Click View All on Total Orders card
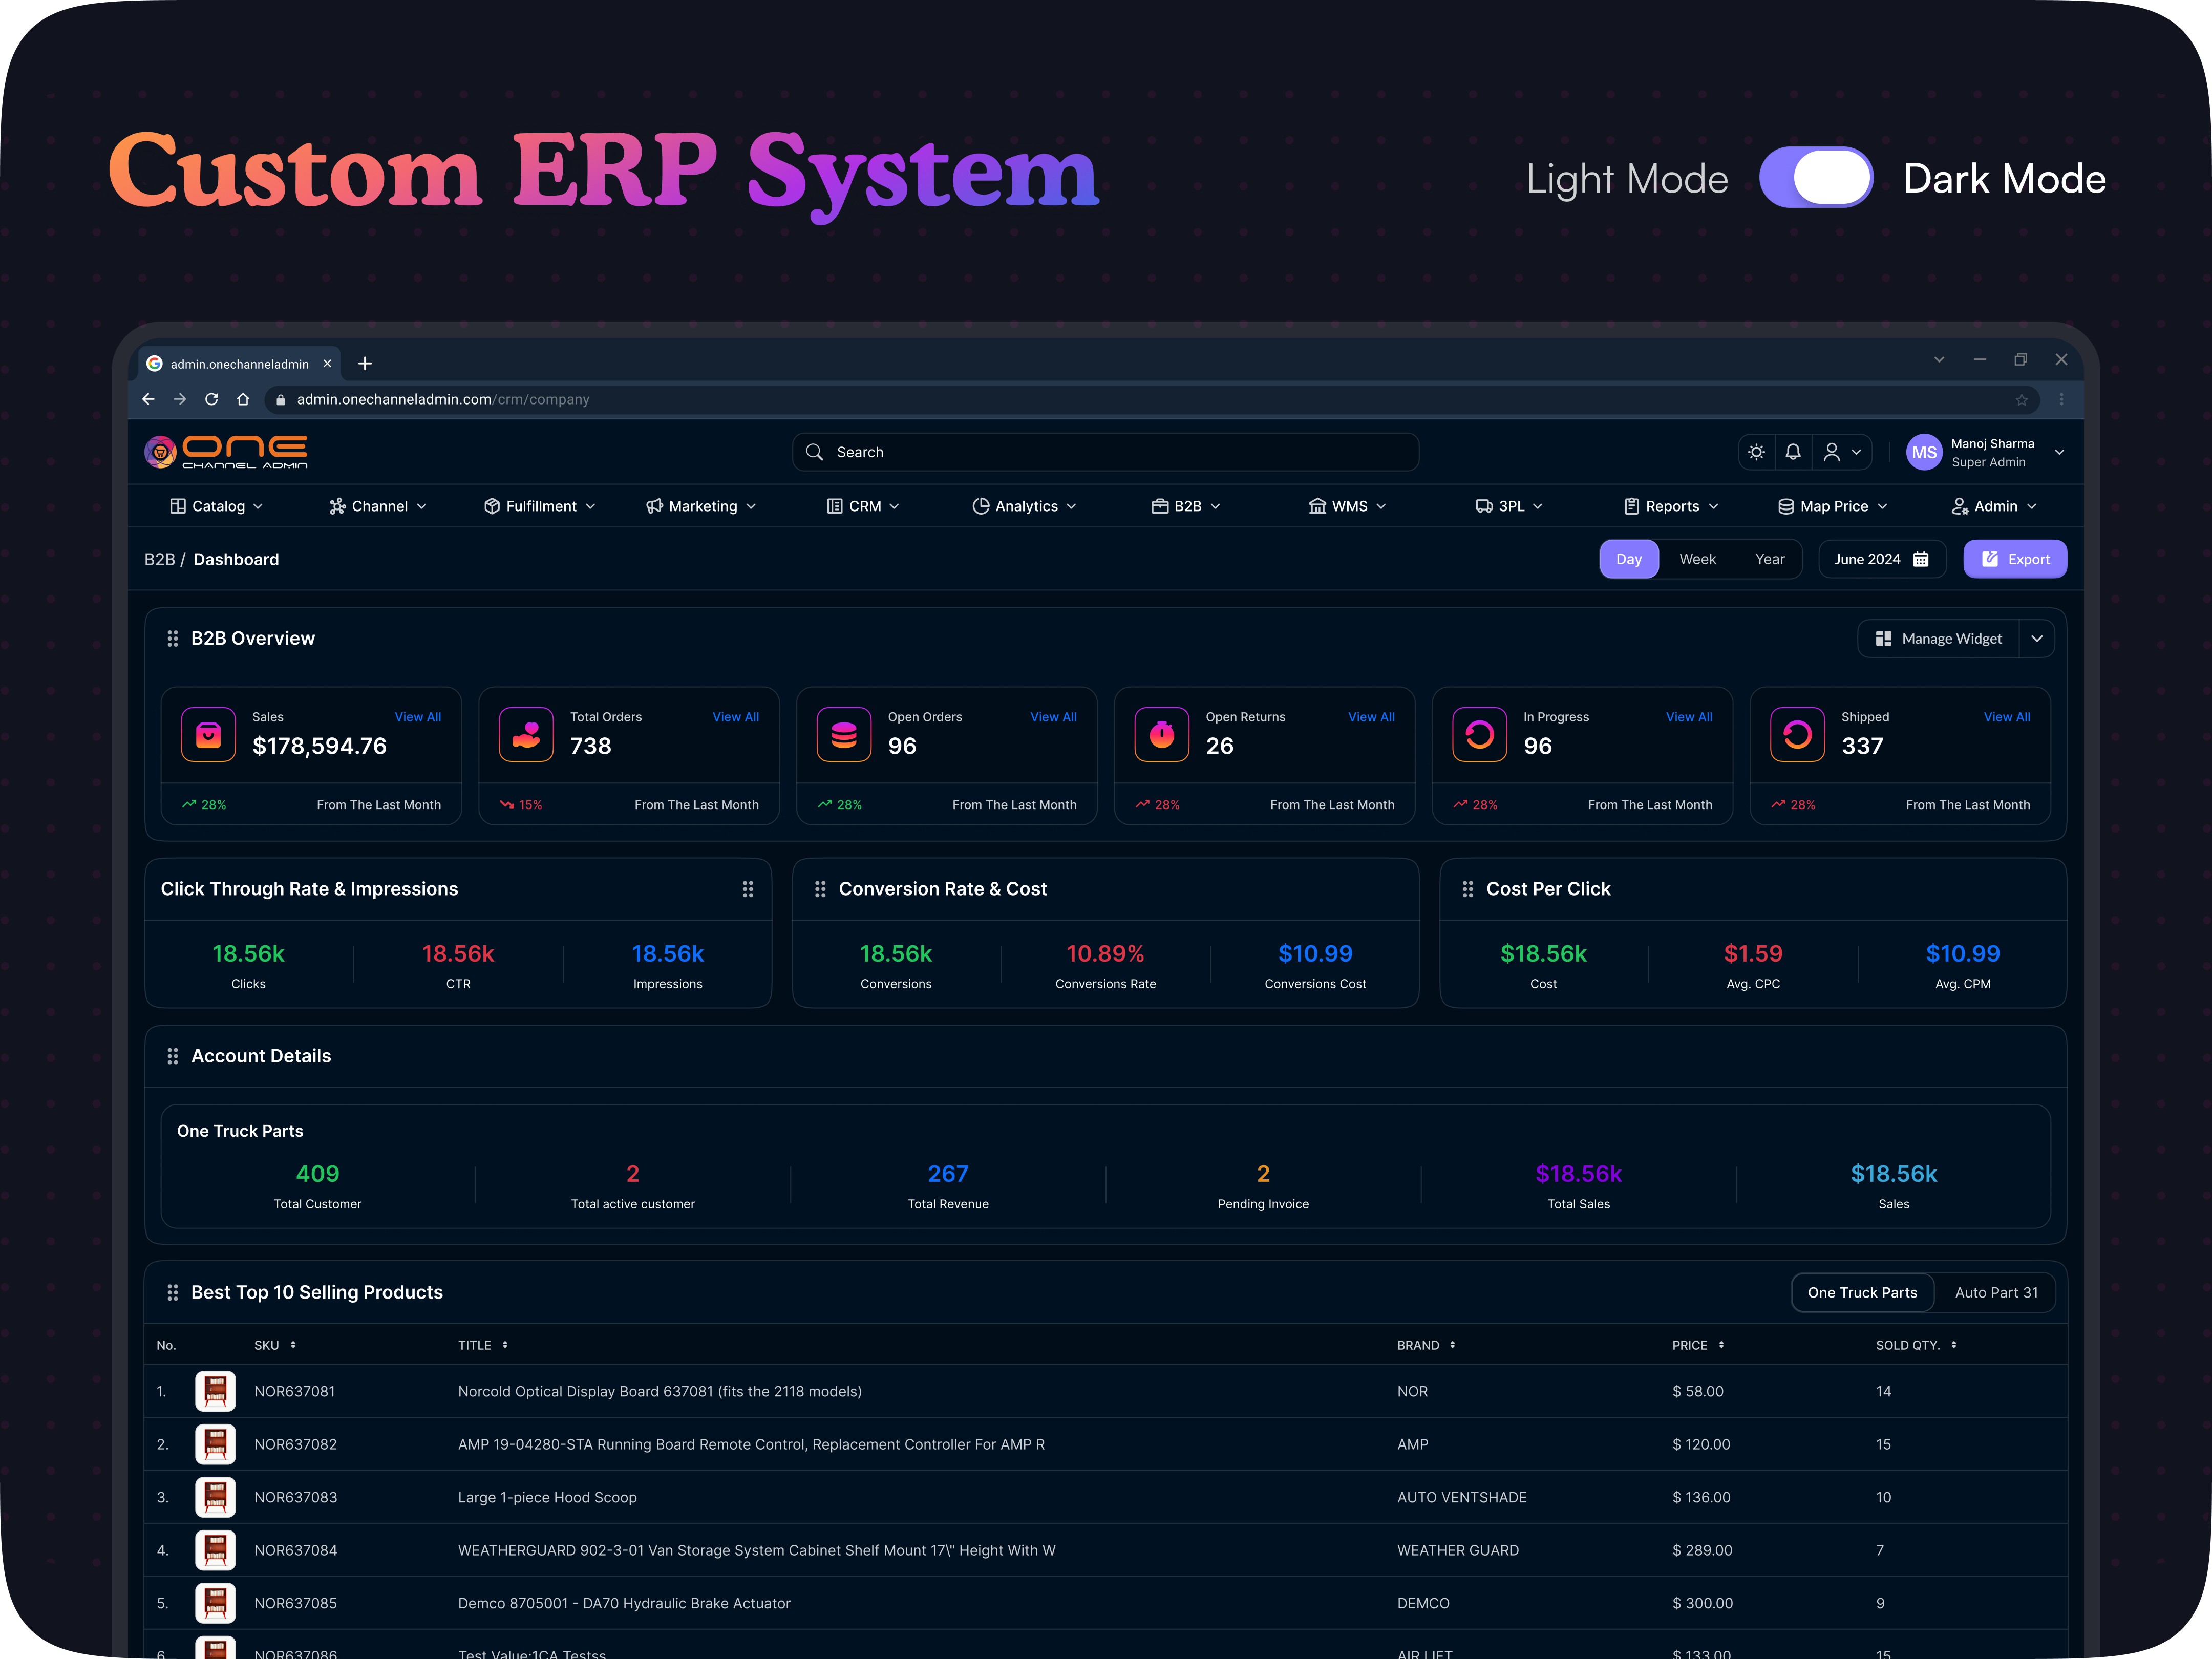This screenshot has width=2212, height=1659. click(x=735, y=717)
